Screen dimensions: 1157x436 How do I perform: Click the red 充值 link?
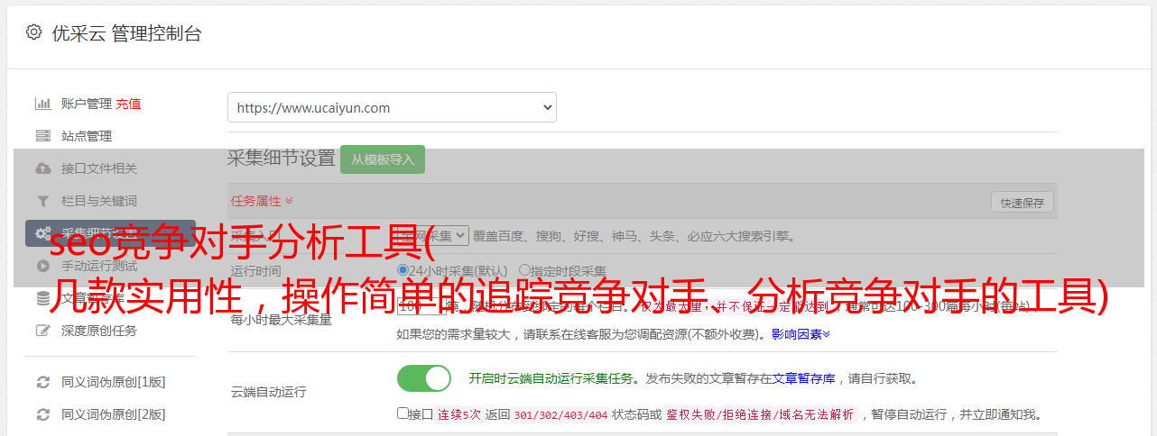tap(128, 104)
